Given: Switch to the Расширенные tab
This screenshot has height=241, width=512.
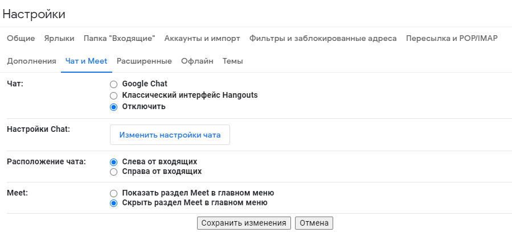Looking at the screenshot, I should [x=144, y=61].
